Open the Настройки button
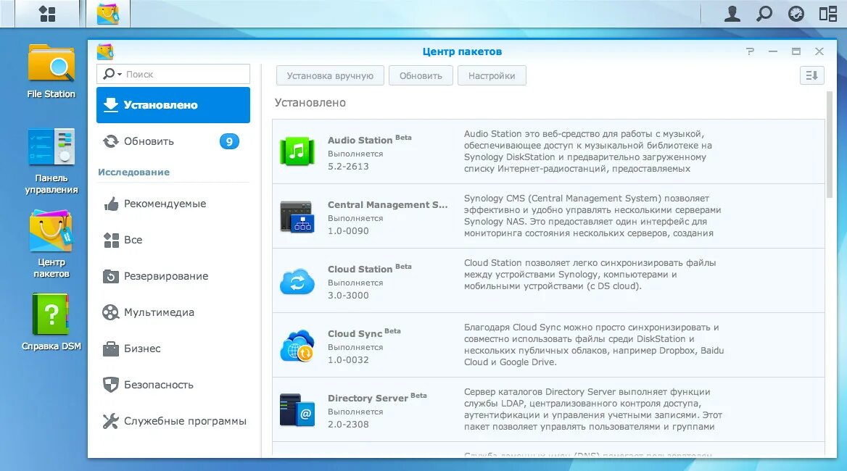The height and width of the screenshot is (471, 847). 492,75
